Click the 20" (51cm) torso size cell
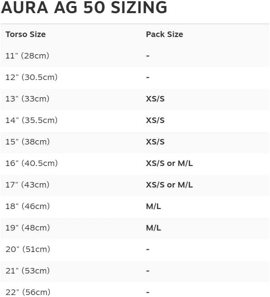The width and height of the screenshot is (270, 297). [28, 249]
